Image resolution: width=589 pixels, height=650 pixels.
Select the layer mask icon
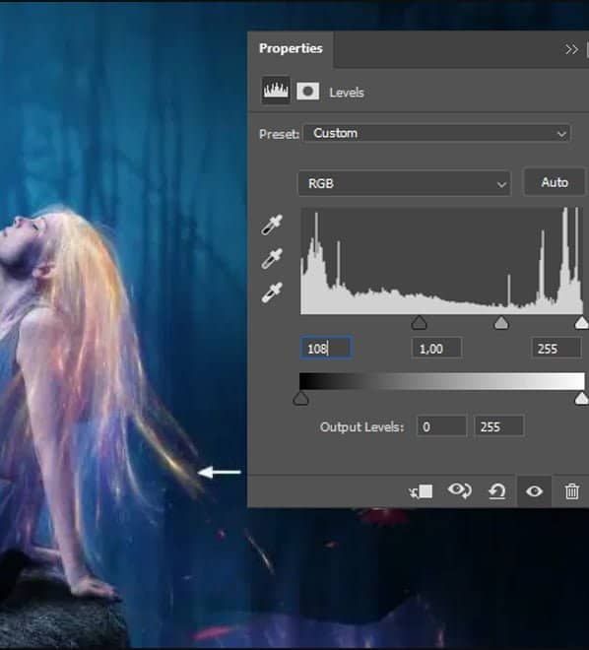pyautogui.click(x=308, y=91)
